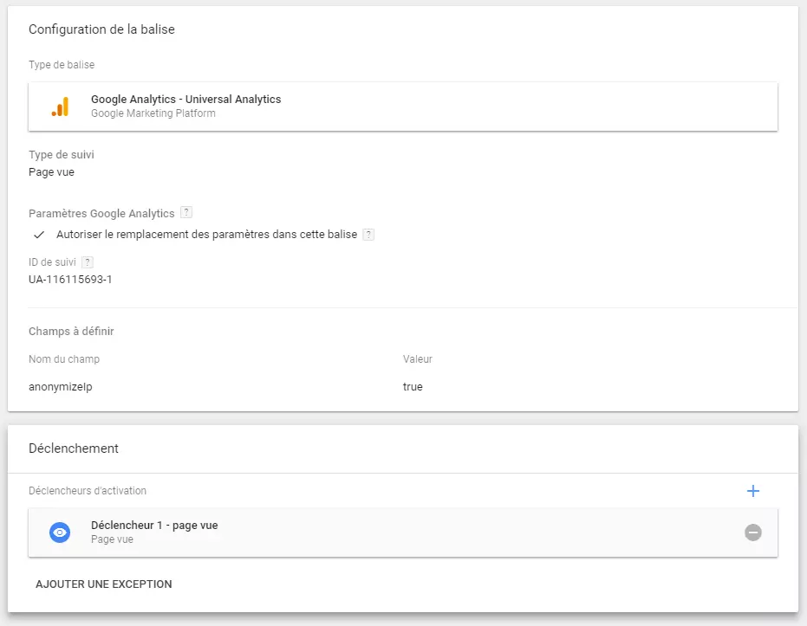Click the anonymizeIp field name
The height and width of the screenshot is (626, 807).
[x=61, y=387]
